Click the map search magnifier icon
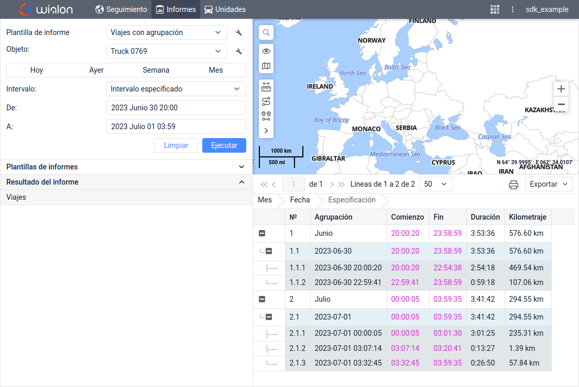The width and height of the screenshot is (579, 387). coord(266,32)
